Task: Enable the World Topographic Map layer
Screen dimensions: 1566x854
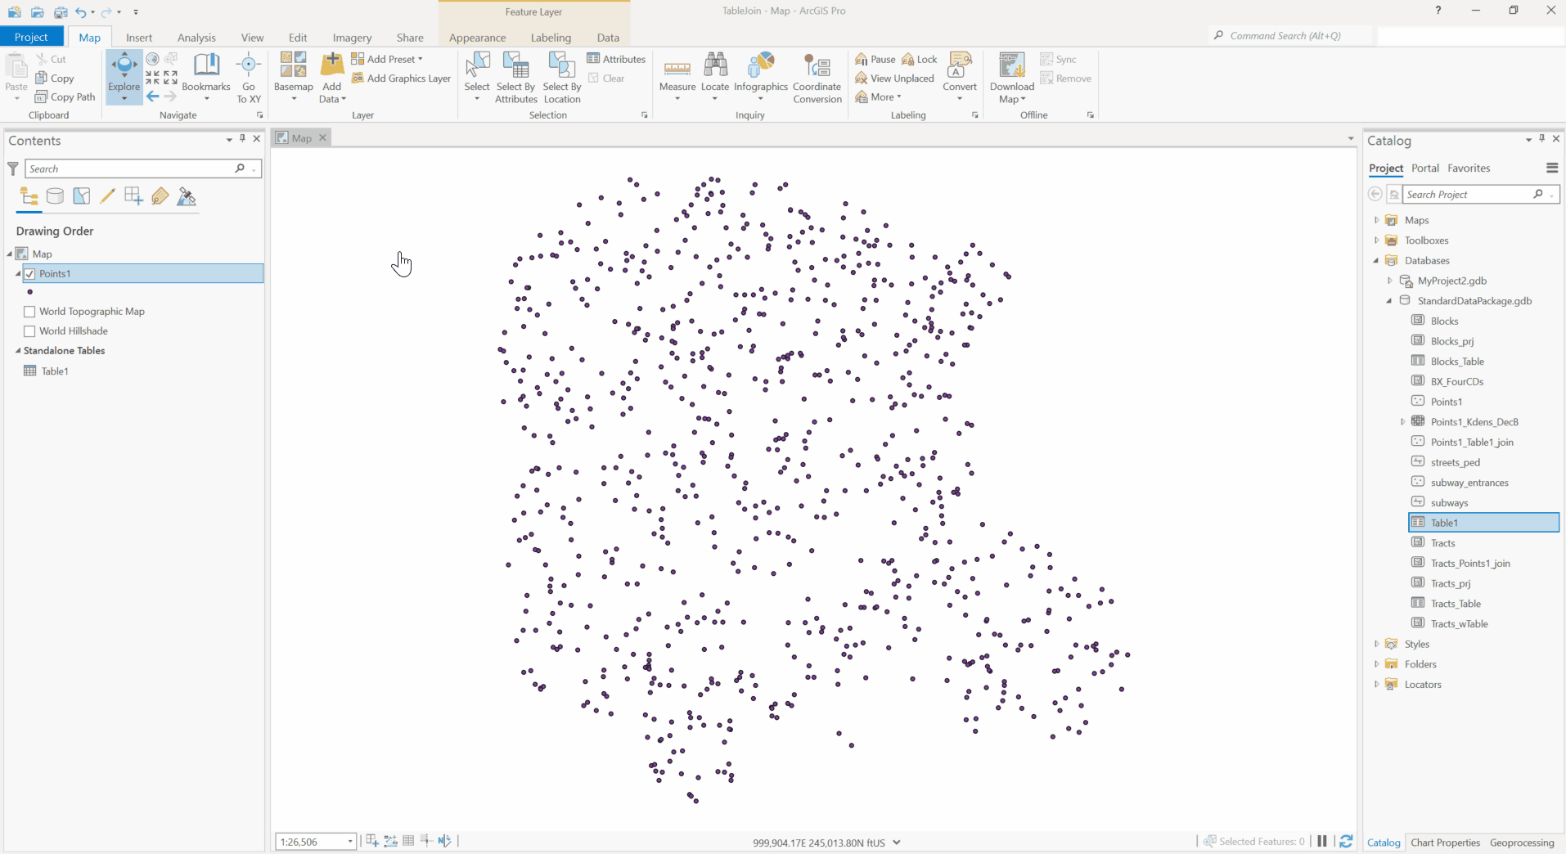Action: point(29,312)
